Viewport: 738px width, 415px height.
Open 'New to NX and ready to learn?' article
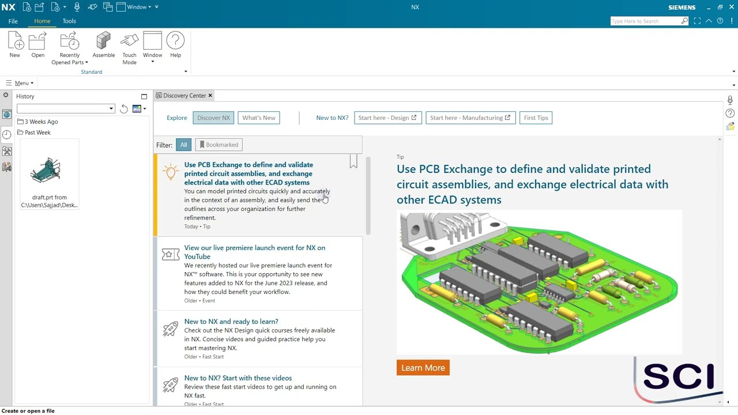[x=258, y=339]
